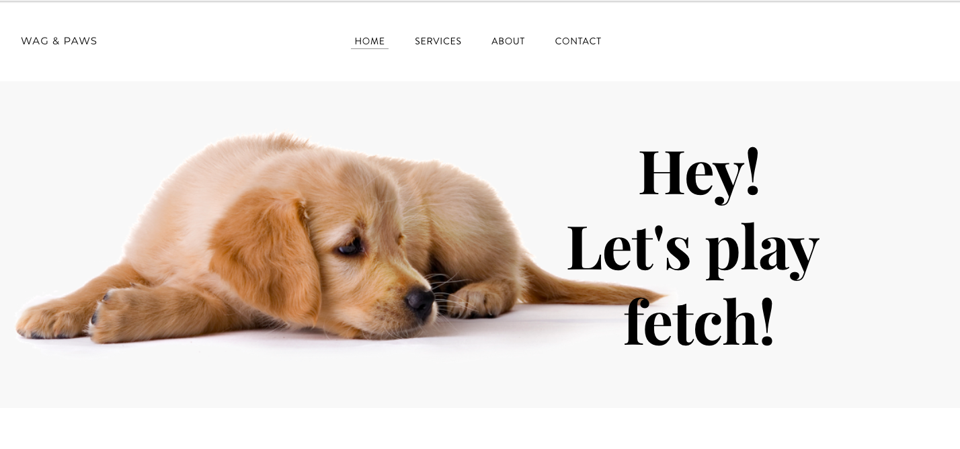Navigate to the CONTACT page
Image resolution: width=960 pixels, height=449 pixels.
tap(578, 41)
